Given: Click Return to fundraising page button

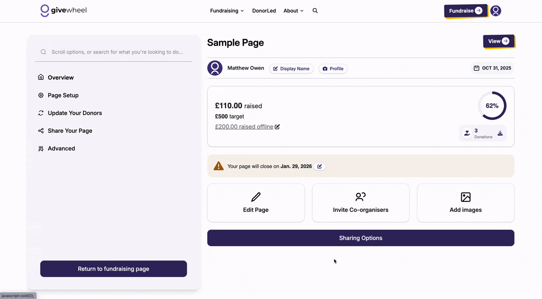Looking at the screenshot, I should pos(113,269).
